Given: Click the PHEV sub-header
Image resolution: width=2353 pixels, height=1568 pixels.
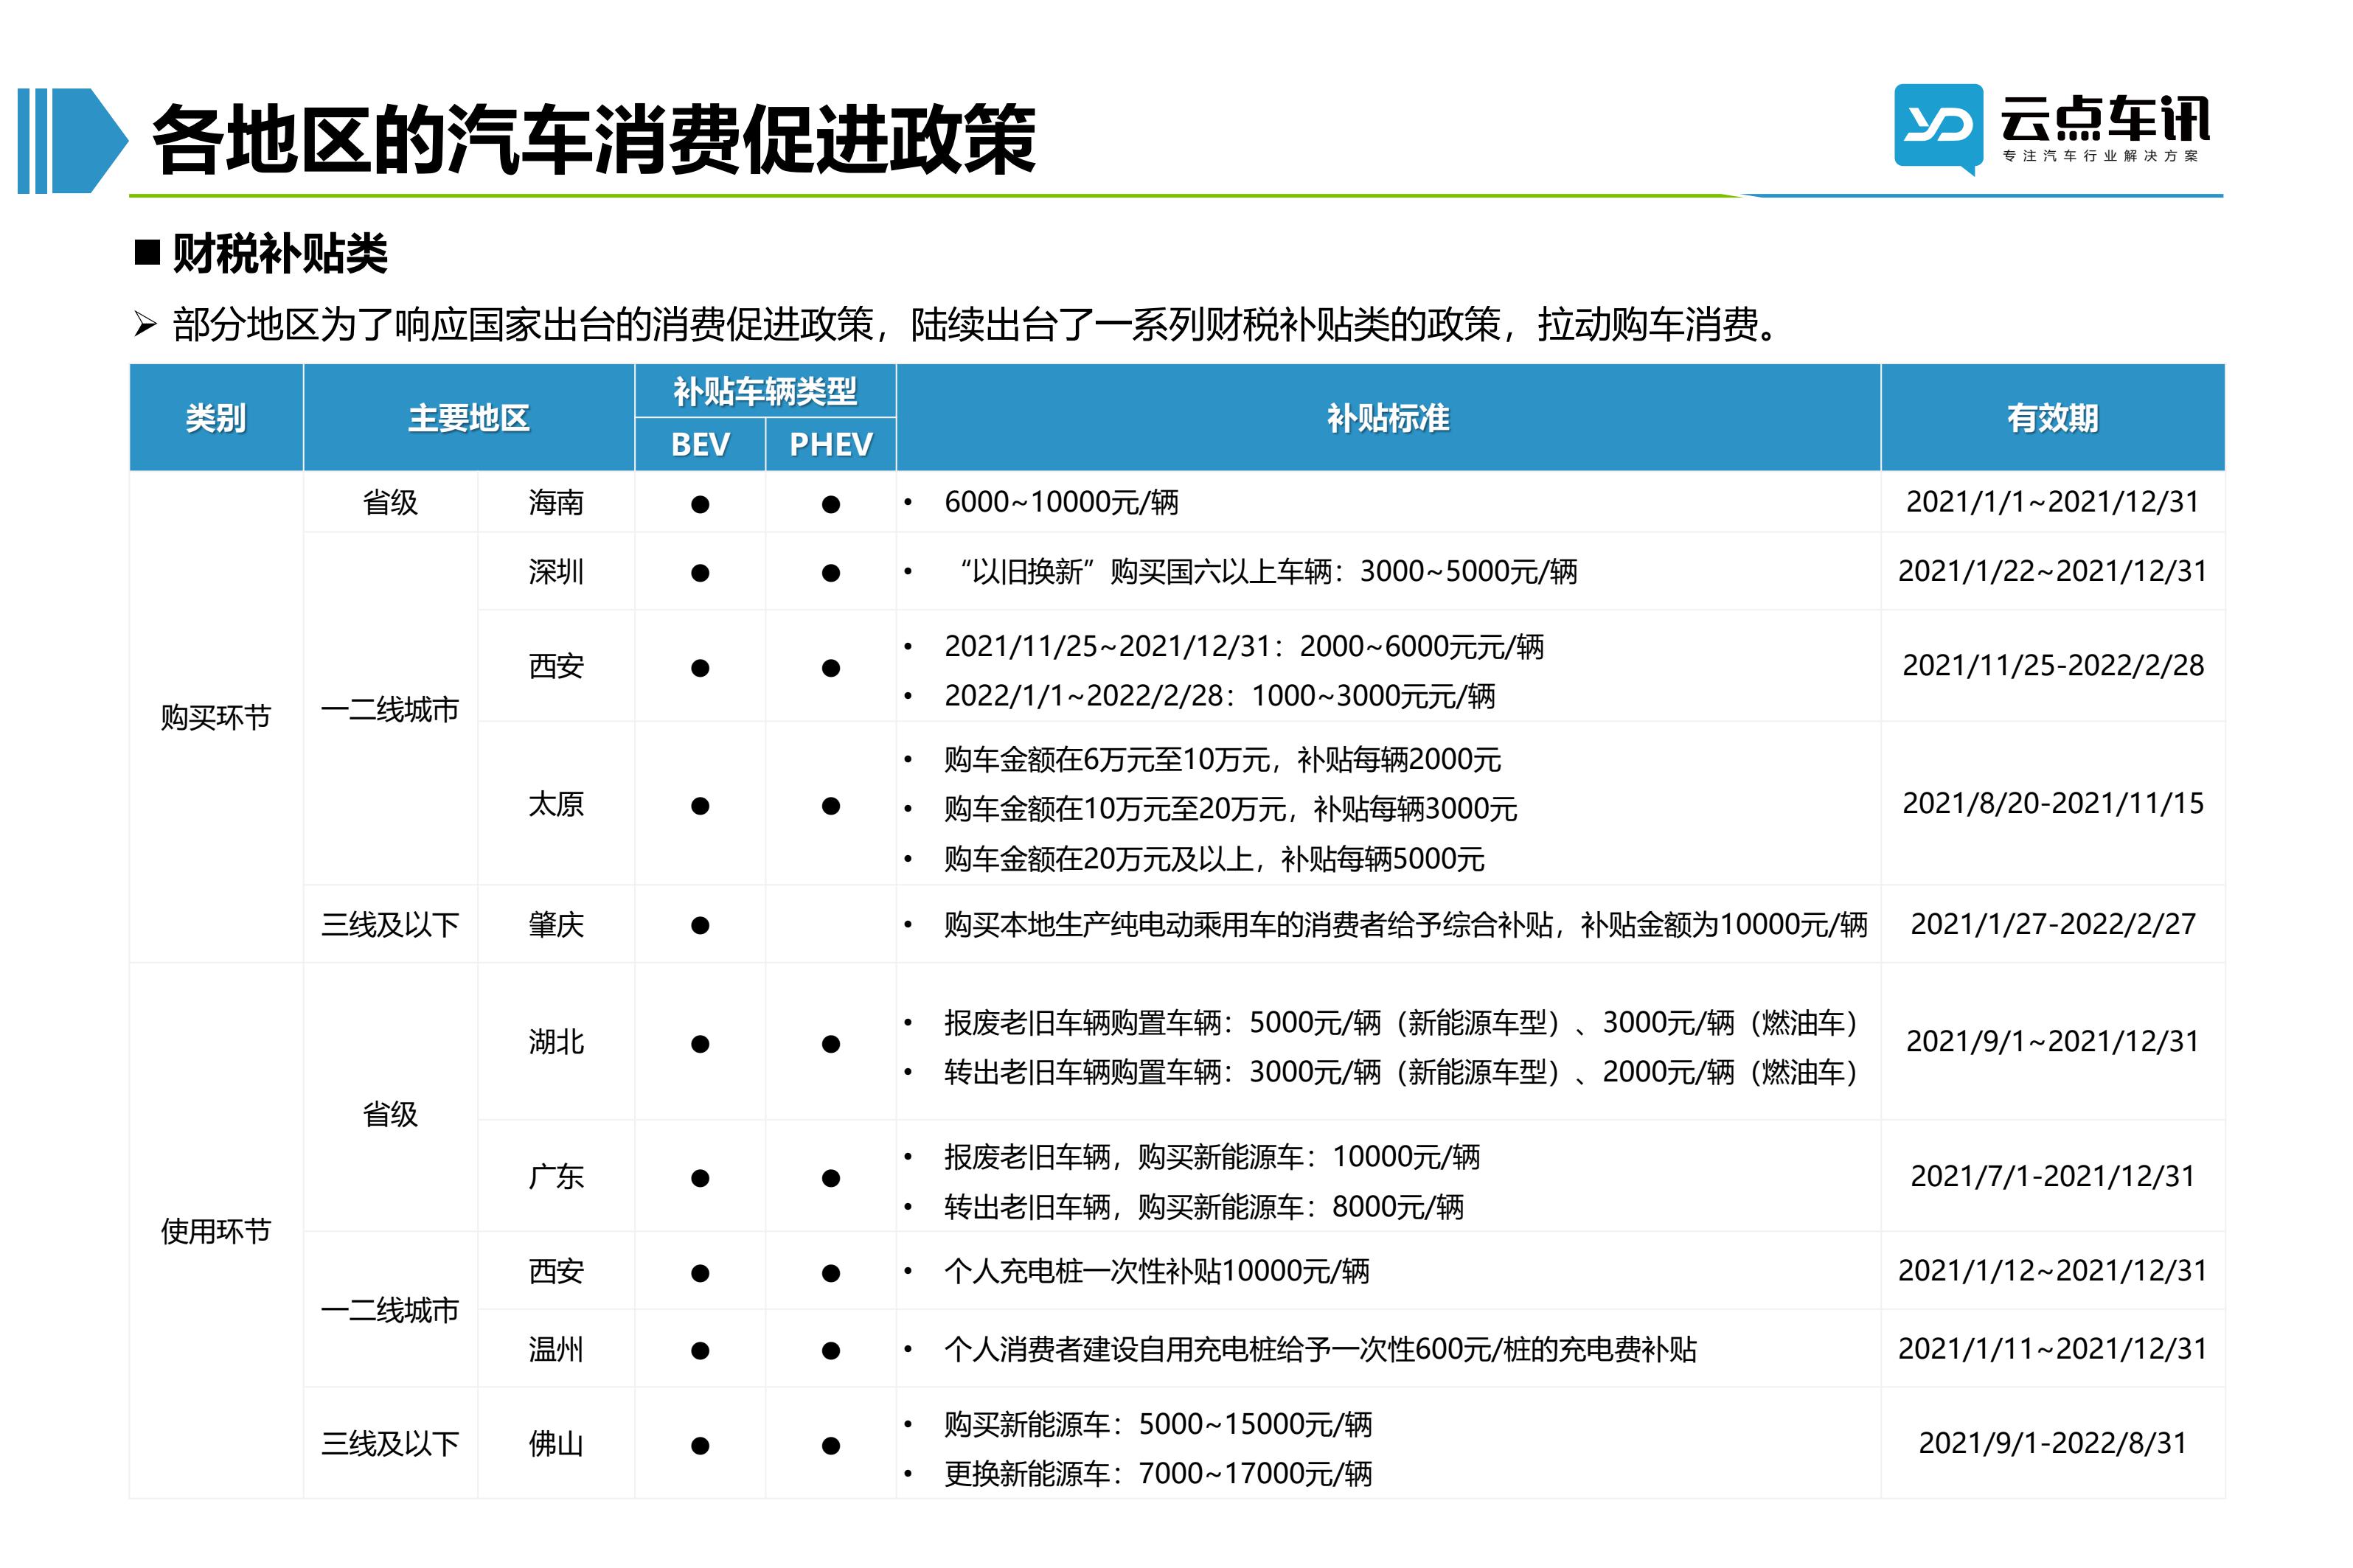Looking at the screenshot, I should click(x=830, y=444).
